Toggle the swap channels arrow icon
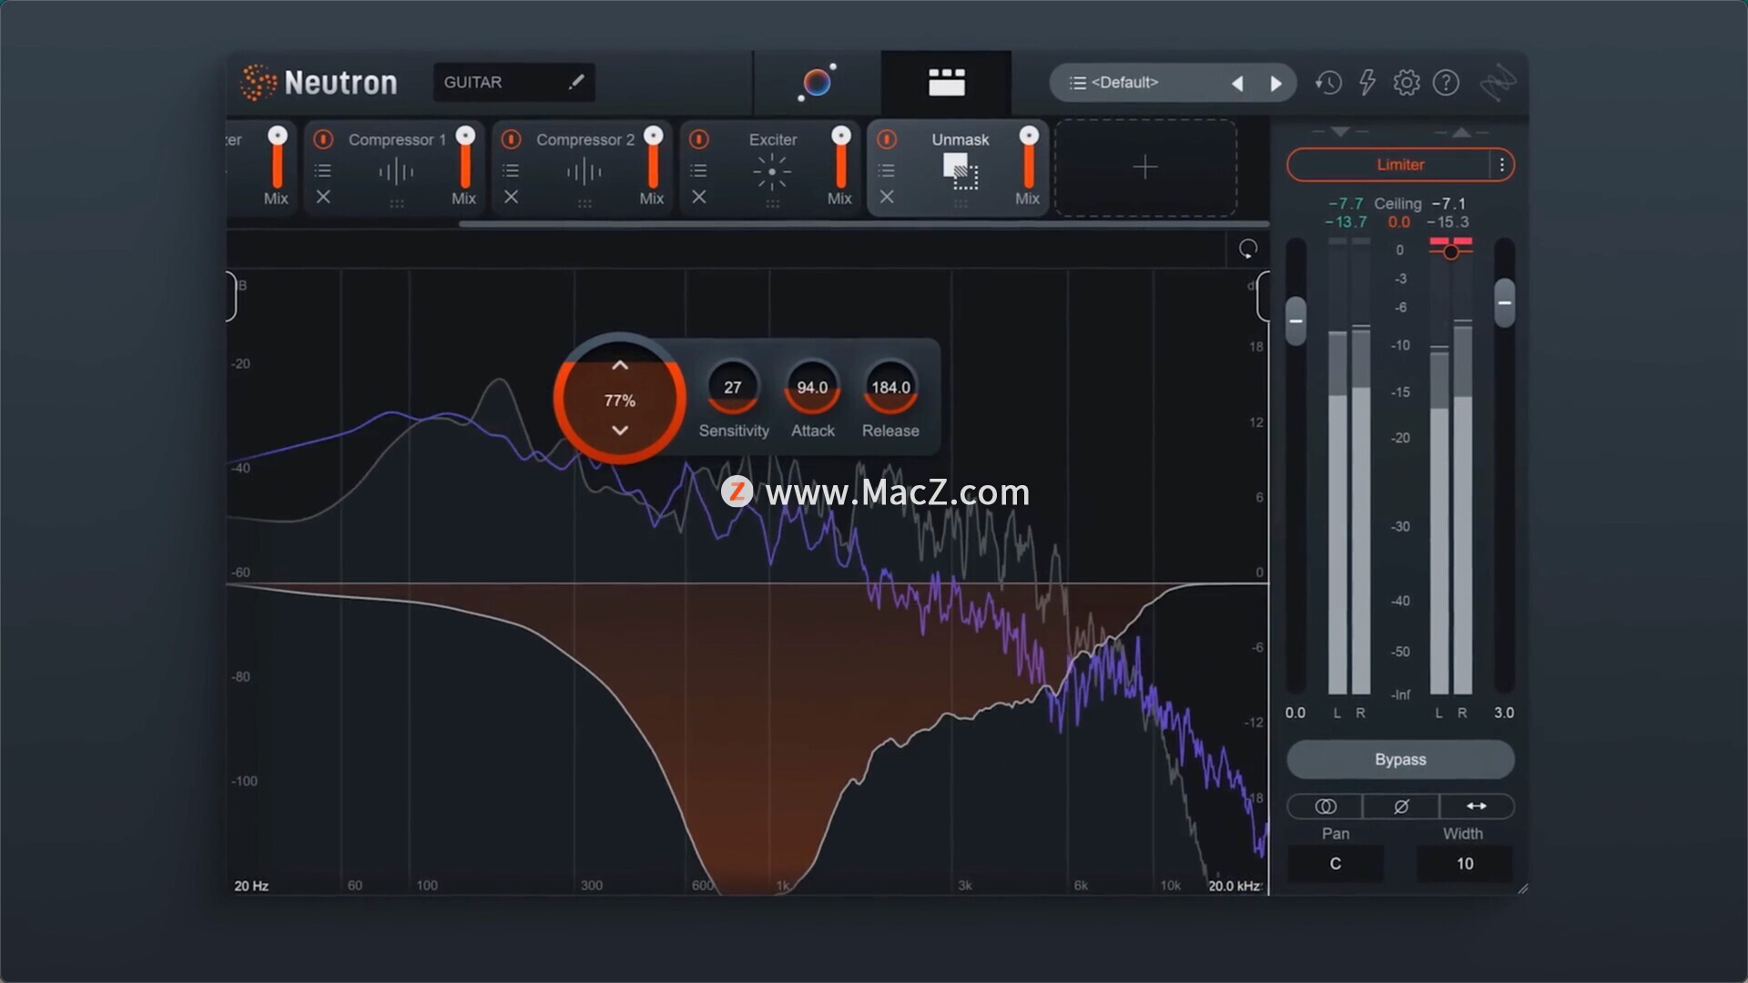The height and width of the screenshot is (983, 1748). click(1477, 806)
